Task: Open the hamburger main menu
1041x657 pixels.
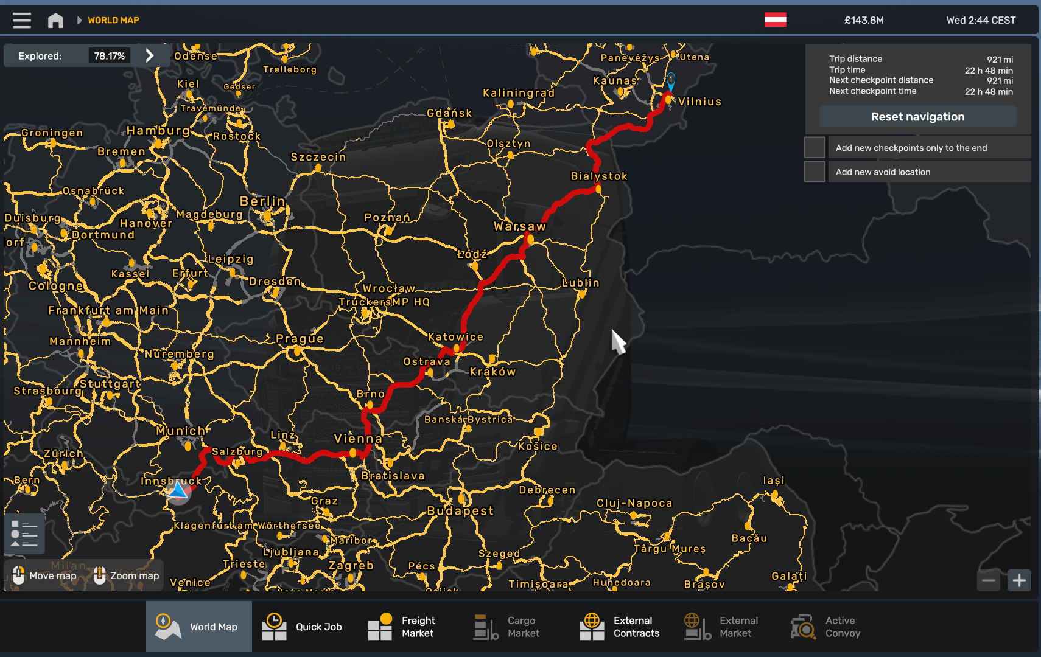Action: [22, 20]
